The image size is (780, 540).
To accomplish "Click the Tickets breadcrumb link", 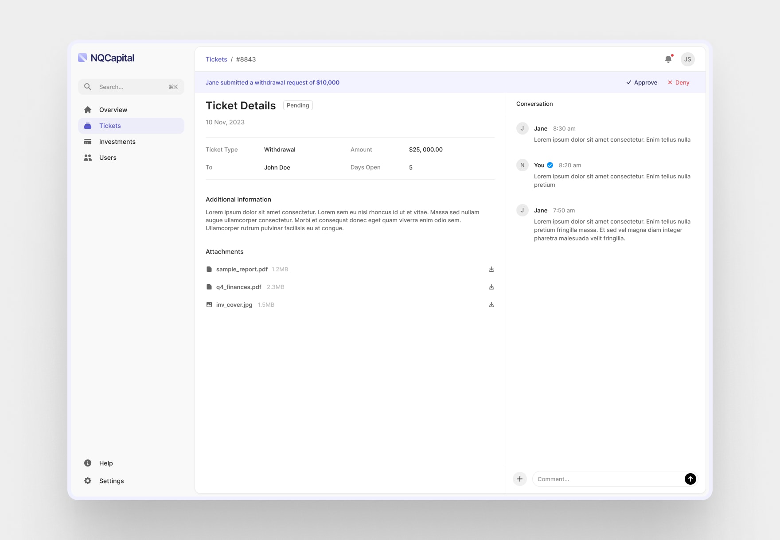I will [216, 59].
